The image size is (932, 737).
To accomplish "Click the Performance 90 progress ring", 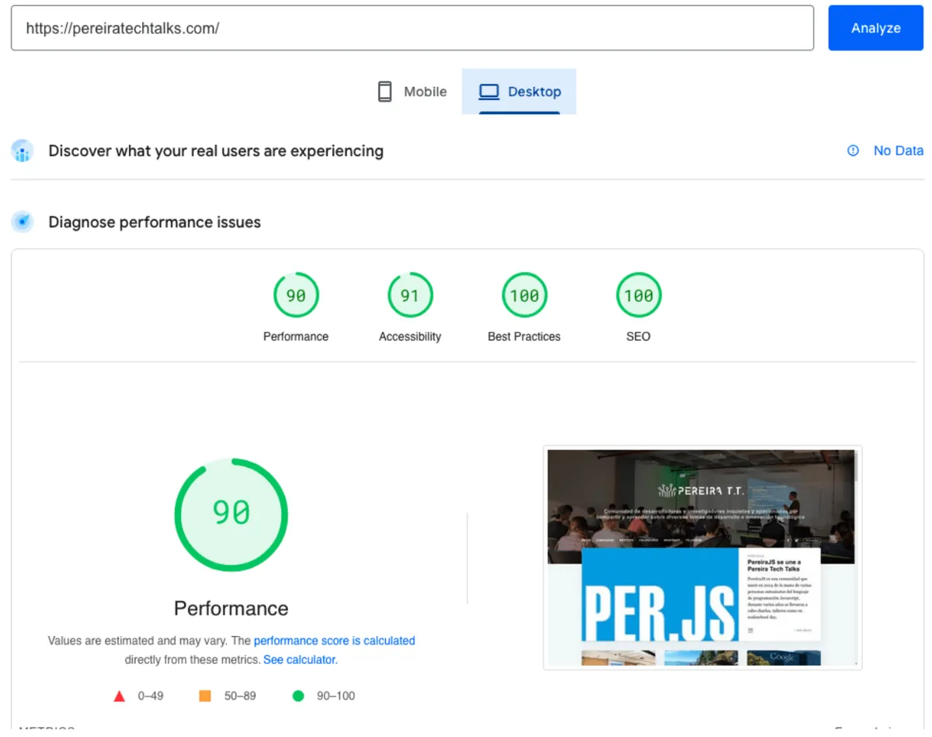I will tap(231, 514).
